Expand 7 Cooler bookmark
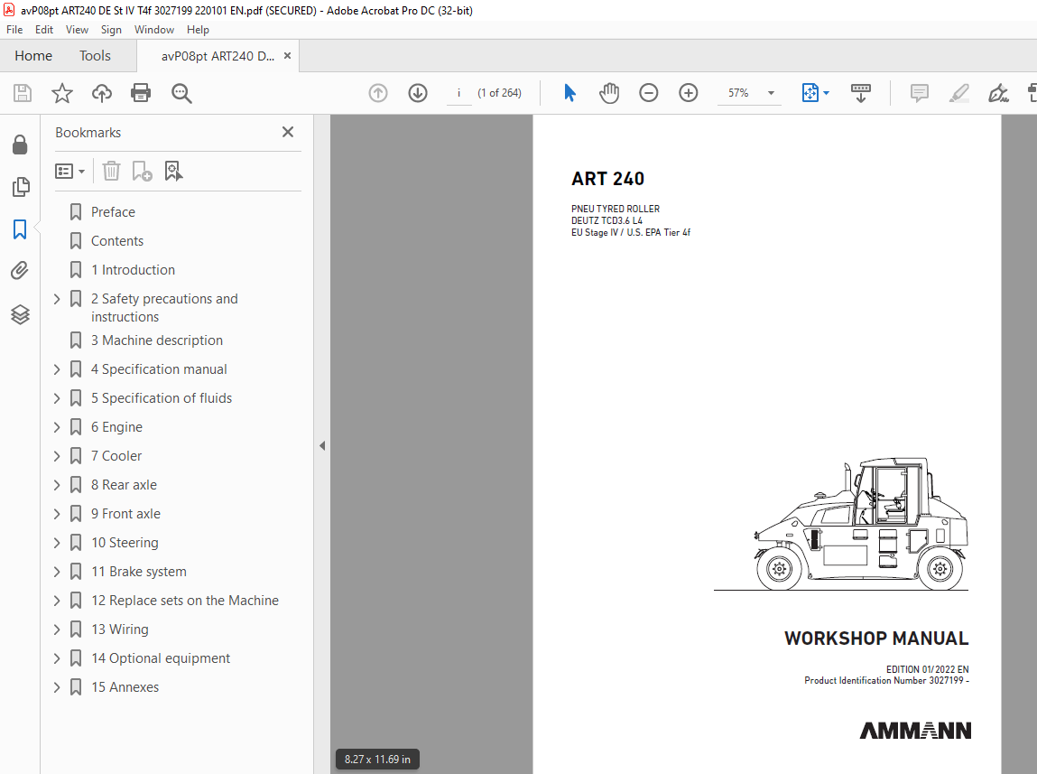 [57, 456]
